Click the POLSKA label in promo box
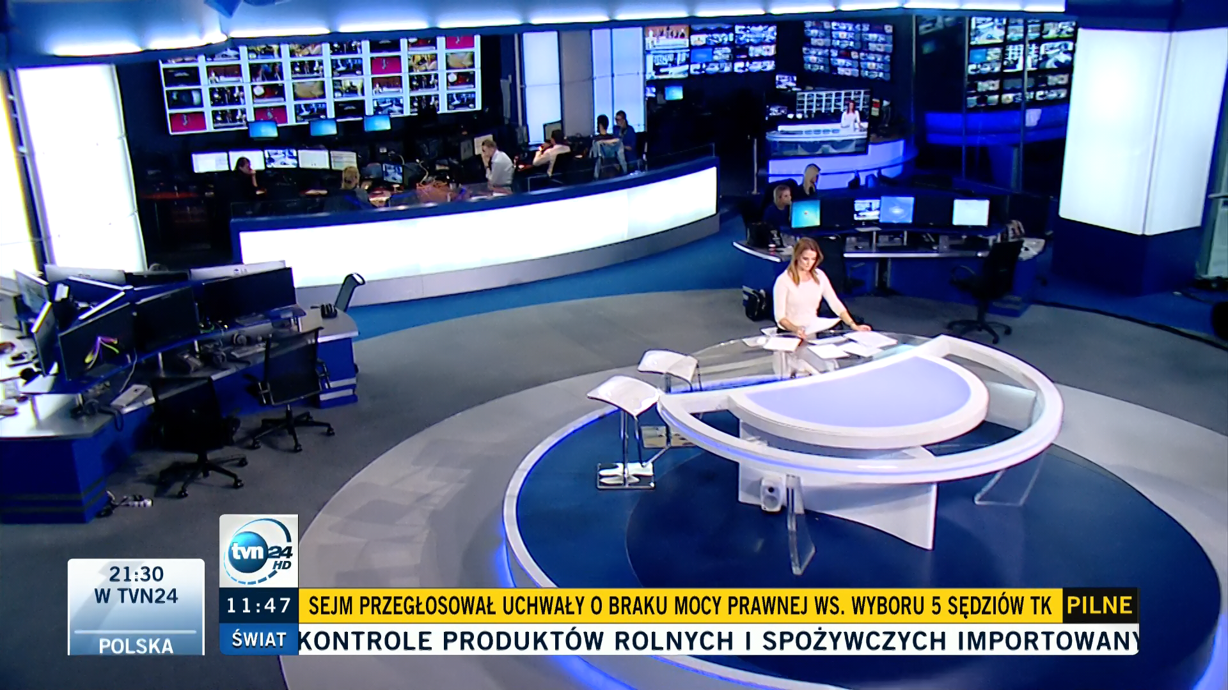 click(136, 645)
